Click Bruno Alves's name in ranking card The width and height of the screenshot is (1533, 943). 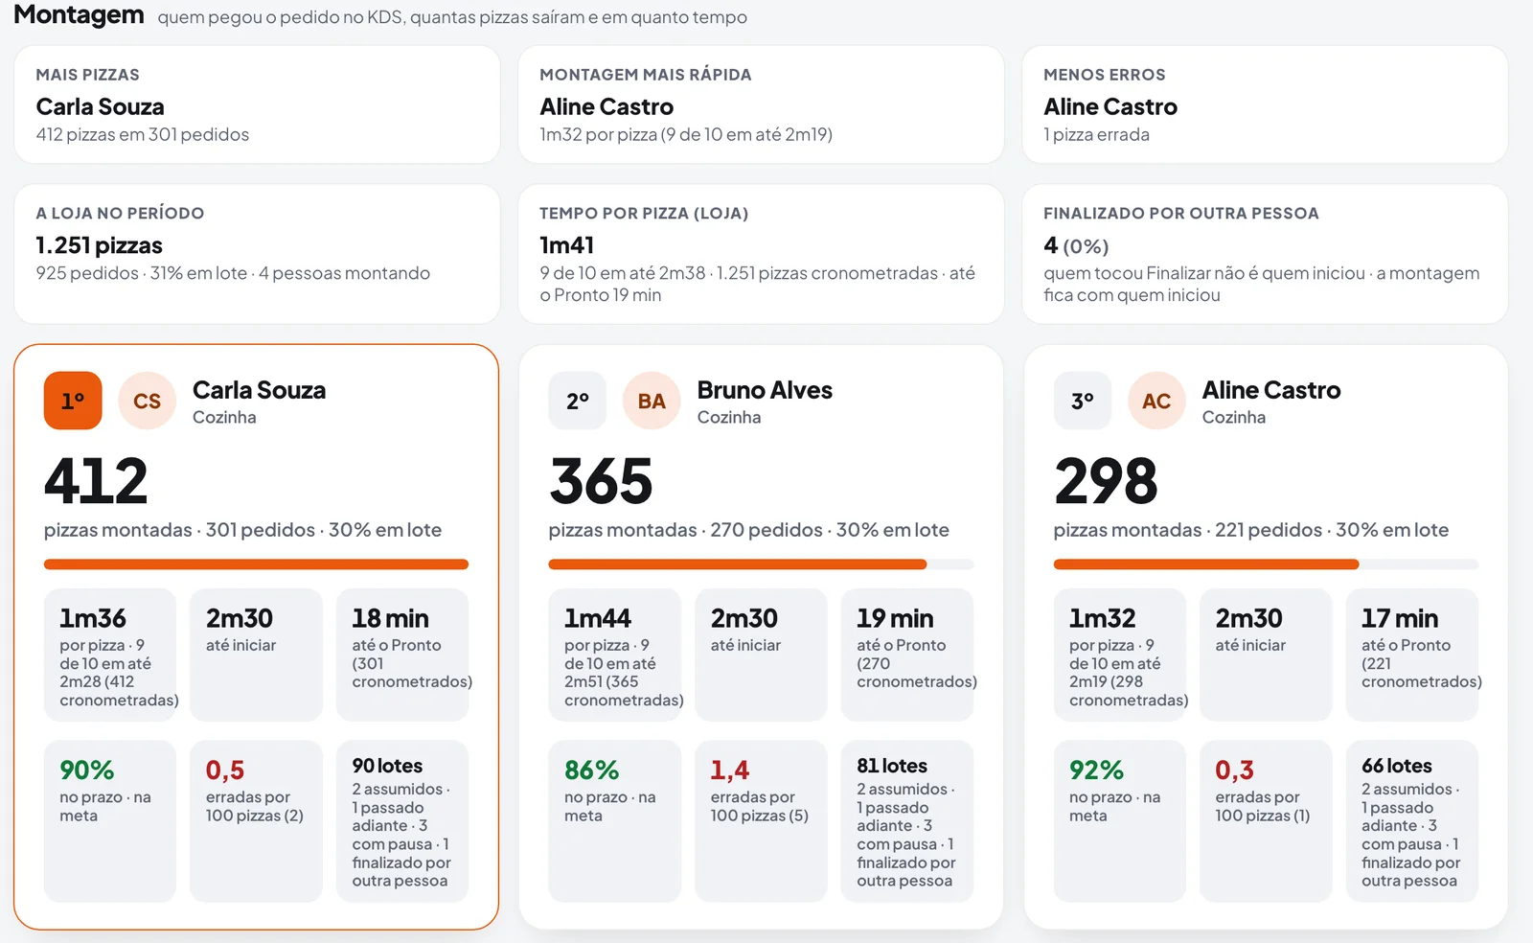click(x=765, y=390)
